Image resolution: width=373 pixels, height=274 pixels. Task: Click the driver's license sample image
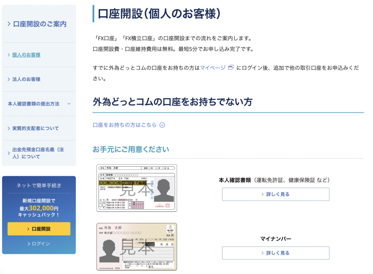137,188
